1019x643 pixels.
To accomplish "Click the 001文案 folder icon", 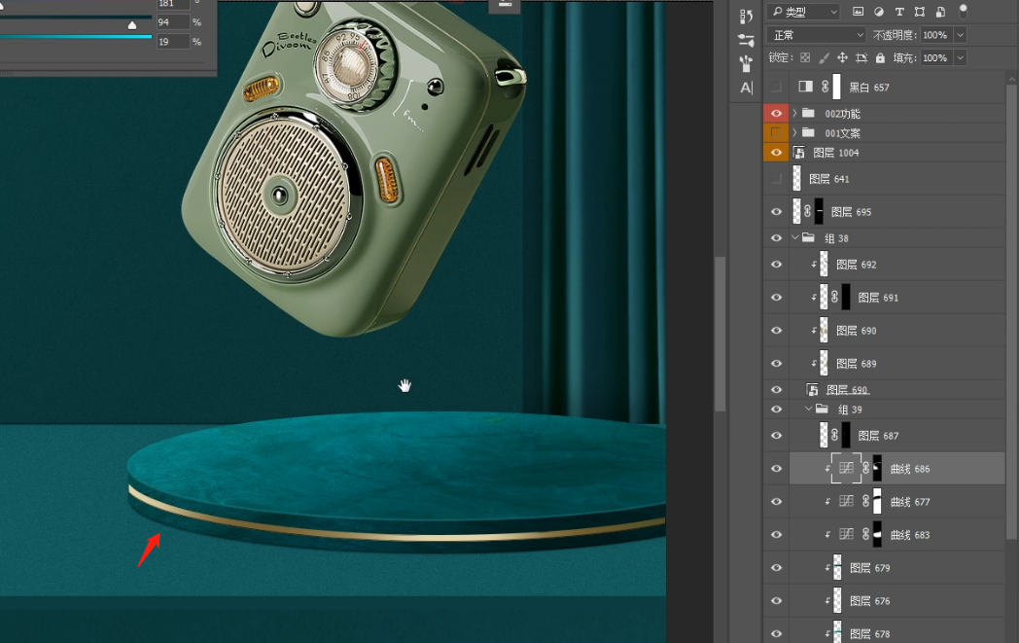I will pyautogui.click(x=808, y=132).
